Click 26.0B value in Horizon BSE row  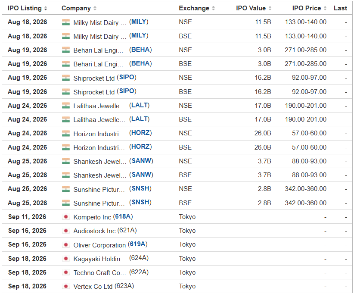(x=263, y=147)
